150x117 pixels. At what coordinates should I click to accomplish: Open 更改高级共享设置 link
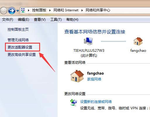point(22,55)
